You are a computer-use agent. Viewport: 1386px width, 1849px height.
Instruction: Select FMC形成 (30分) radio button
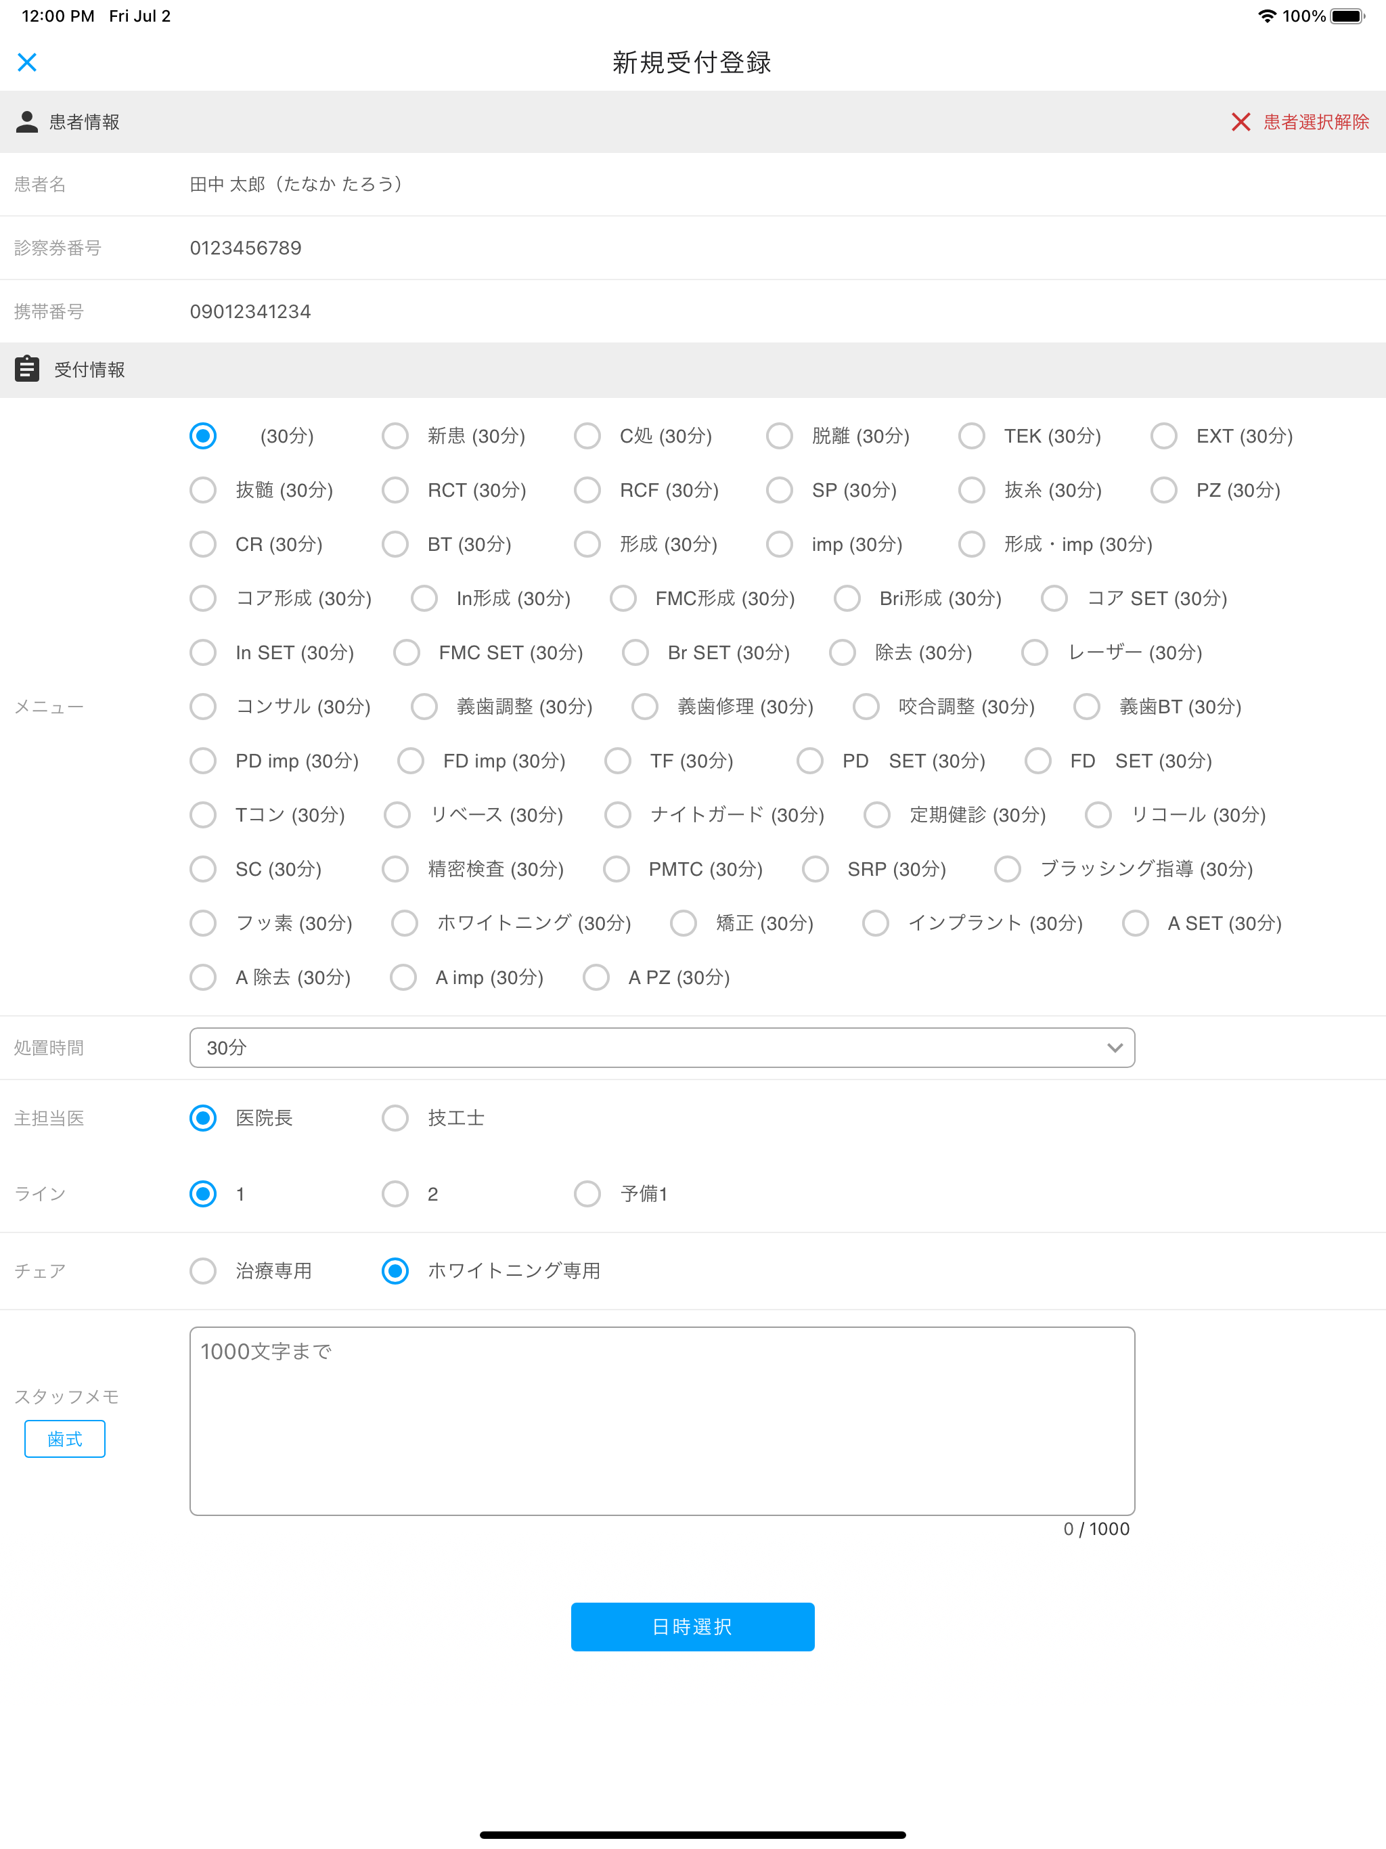pos(623,598)
